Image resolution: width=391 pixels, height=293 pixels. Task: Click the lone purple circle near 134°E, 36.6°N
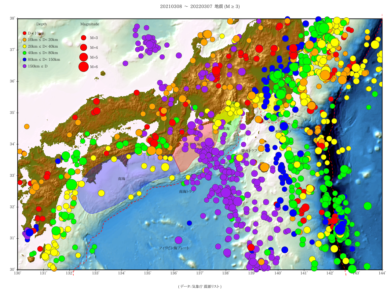(125, 63)
